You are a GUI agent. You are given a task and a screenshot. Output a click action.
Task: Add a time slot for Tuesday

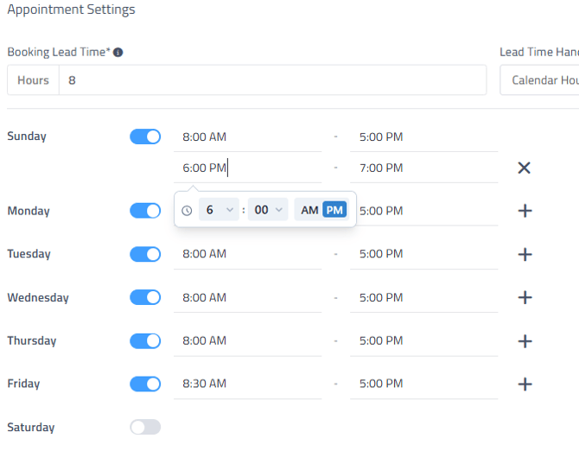point(524,254)
